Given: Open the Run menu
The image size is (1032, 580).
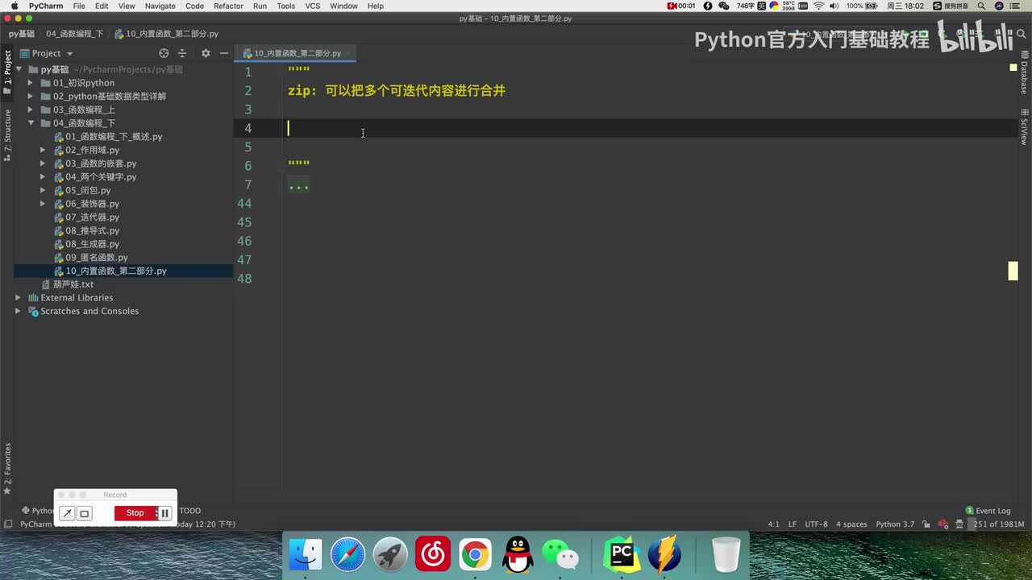Looking at the screenshot, I should (x=260, y=6).
